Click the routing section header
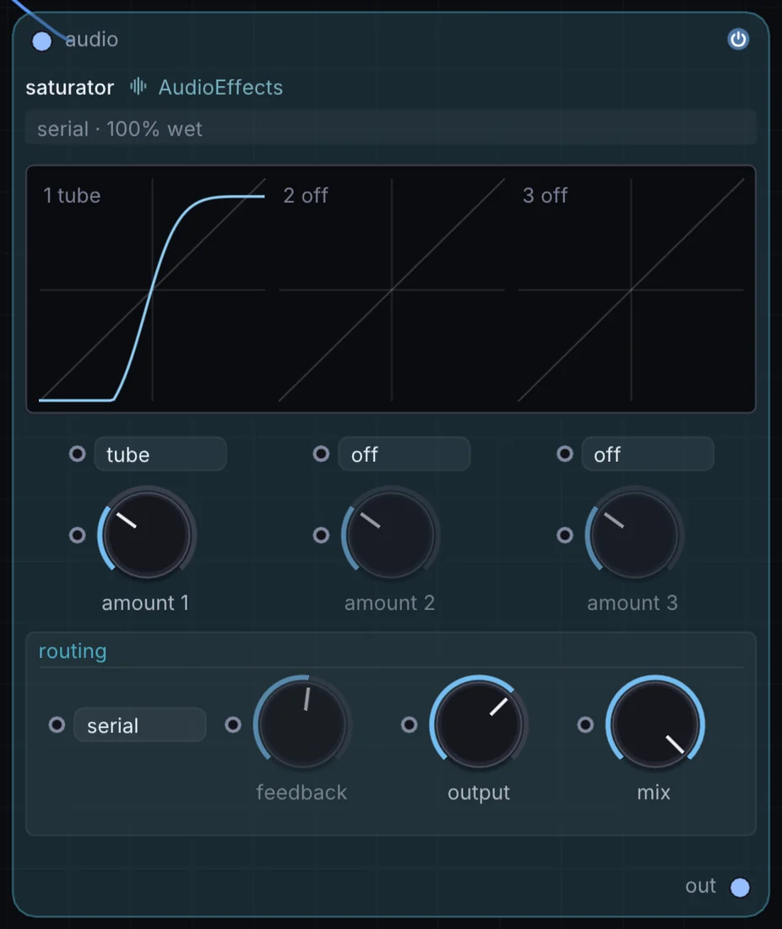Image resolution: width=782 pixels, height=929 pixels. [73, 651]
